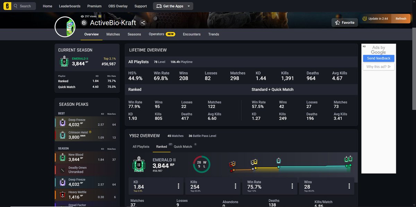Switch to the Operators tab
The image size is (416, 207).
(156, 34)
